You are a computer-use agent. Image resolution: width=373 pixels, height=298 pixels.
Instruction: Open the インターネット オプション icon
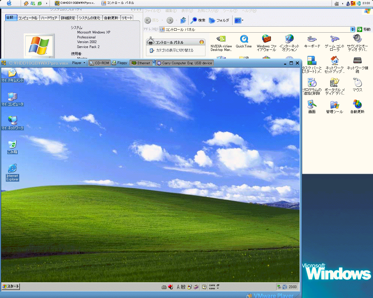pyautogui.click(x=289, y=43)
